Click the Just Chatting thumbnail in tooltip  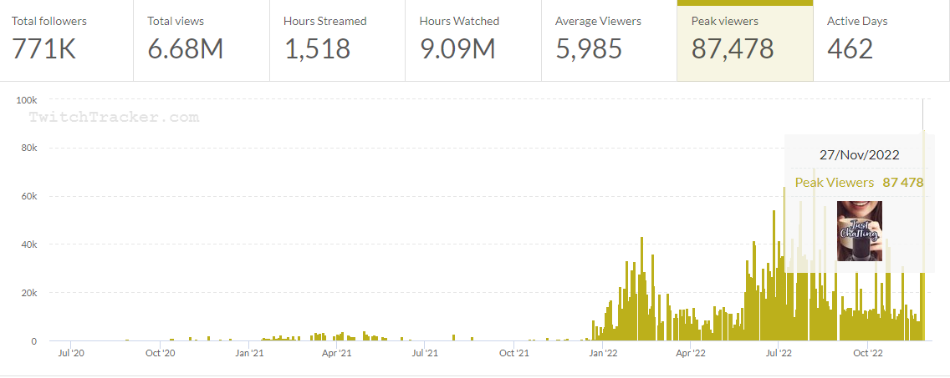coord(859,231)
